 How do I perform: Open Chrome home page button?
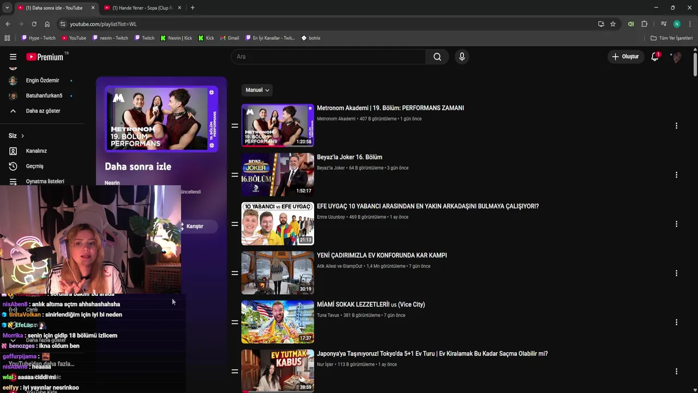47,24
